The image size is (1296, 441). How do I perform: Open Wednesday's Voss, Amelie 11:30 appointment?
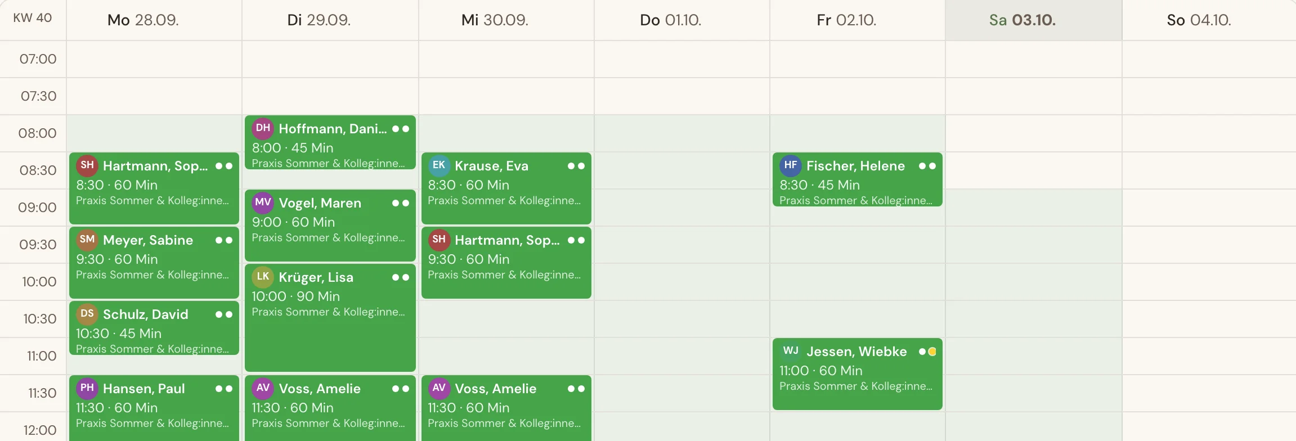[x=506, y=408]
